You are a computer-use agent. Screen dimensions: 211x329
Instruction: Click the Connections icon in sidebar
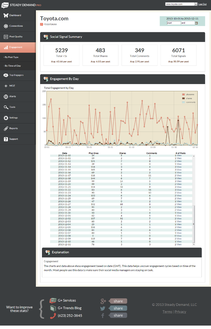[x=6, y=26]
